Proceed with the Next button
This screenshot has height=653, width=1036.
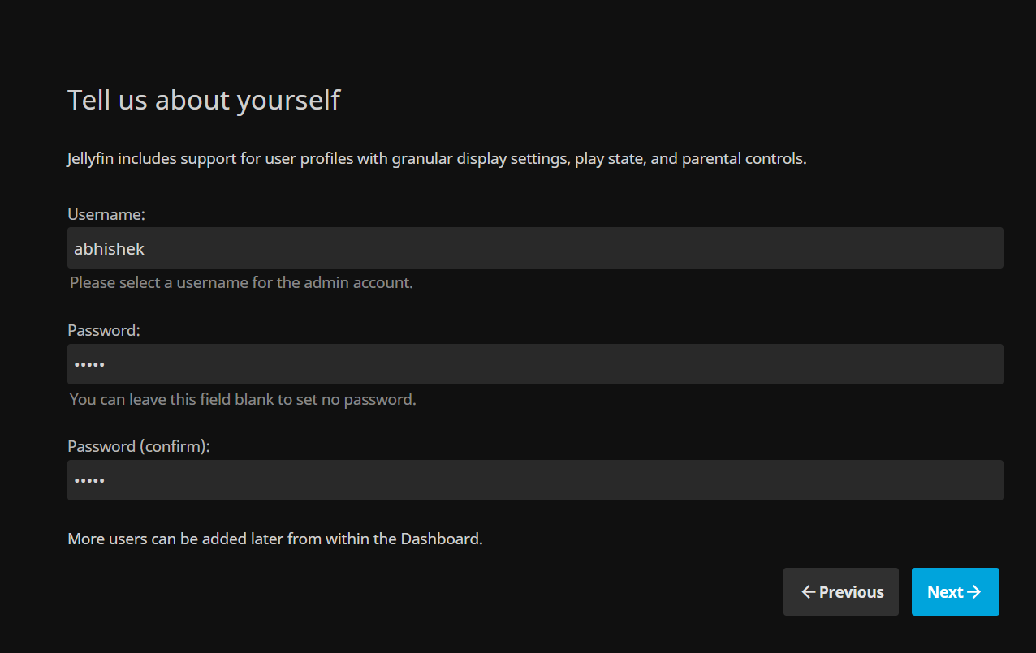point(955,592)
